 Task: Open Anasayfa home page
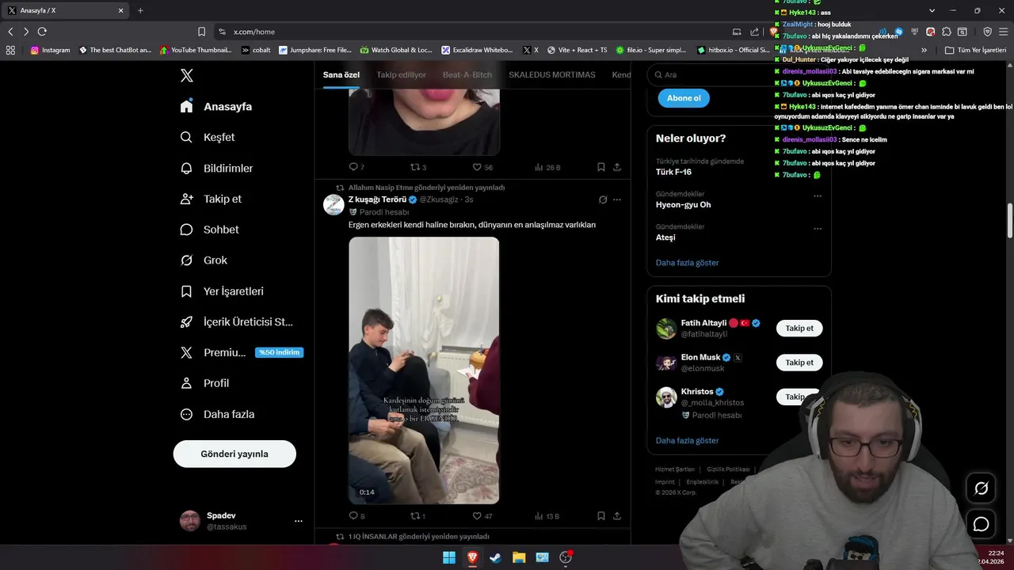(x=216, y=106)
